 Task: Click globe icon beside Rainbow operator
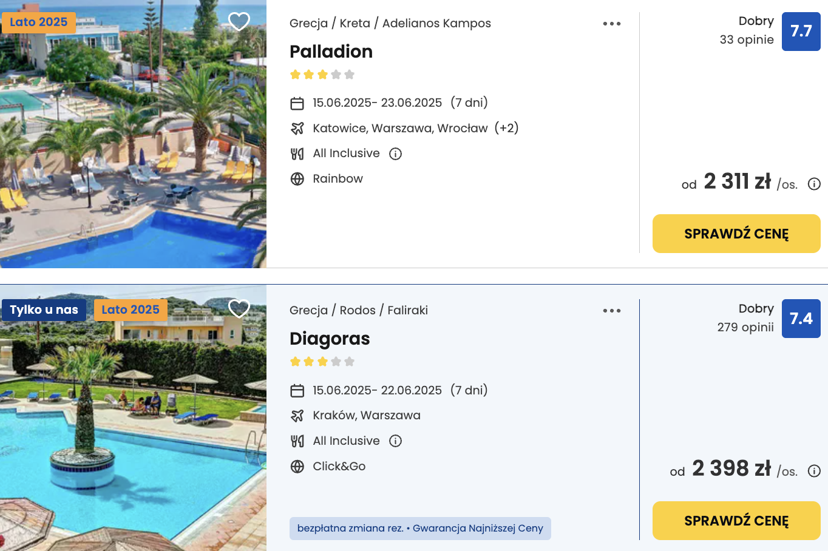click(297, 179)
